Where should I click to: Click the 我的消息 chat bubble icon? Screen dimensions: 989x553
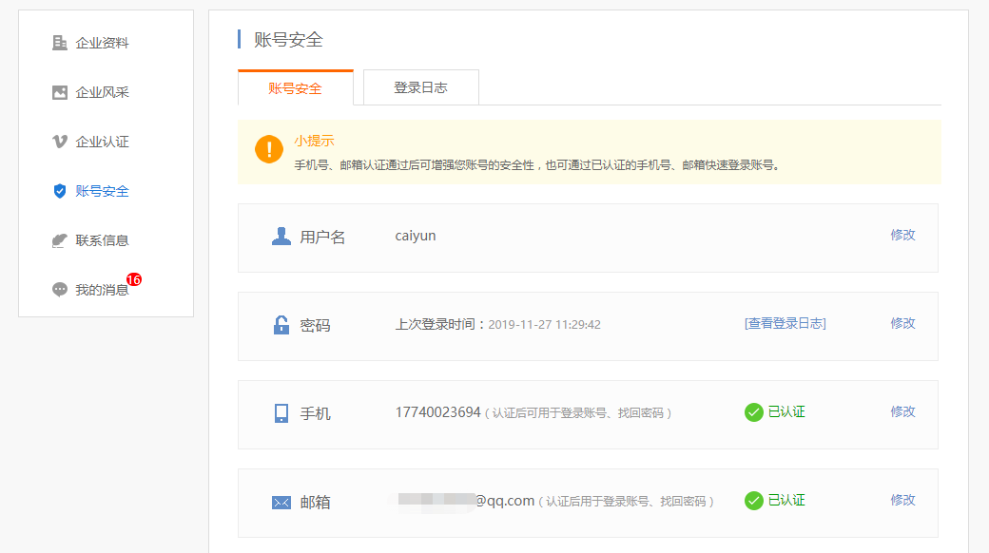[x=60, y=290]
